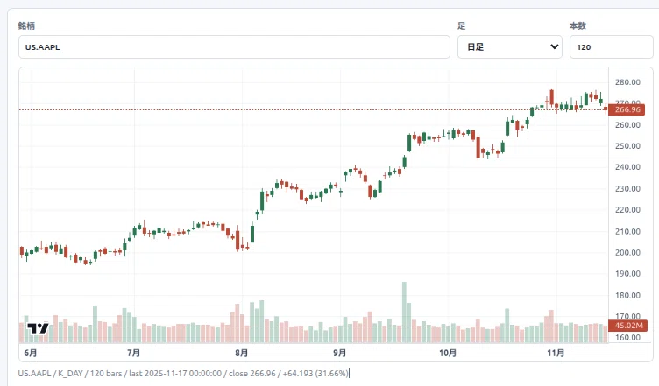Click the dotted red last-price line

pos(313,110)
